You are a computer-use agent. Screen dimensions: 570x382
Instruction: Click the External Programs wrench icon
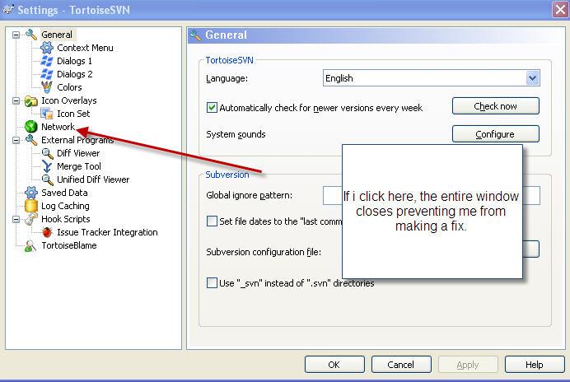coord(31,140)
